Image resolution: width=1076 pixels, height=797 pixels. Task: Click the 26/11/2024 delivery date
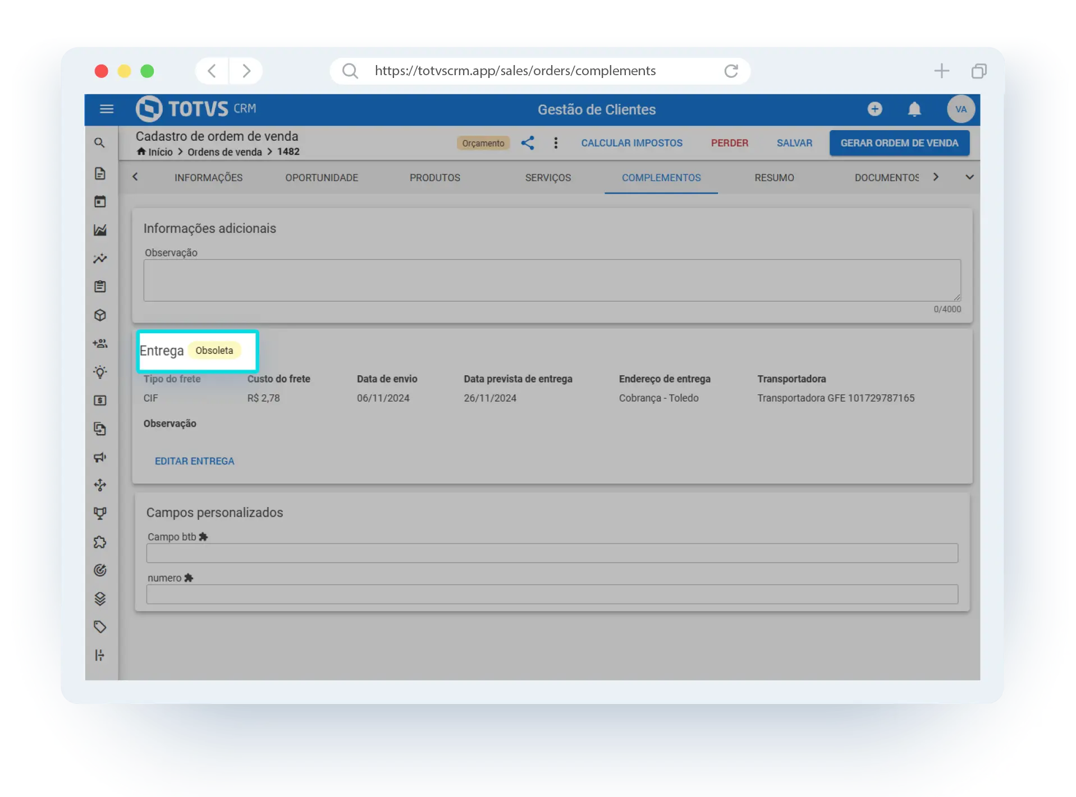(x=490, y=398)
